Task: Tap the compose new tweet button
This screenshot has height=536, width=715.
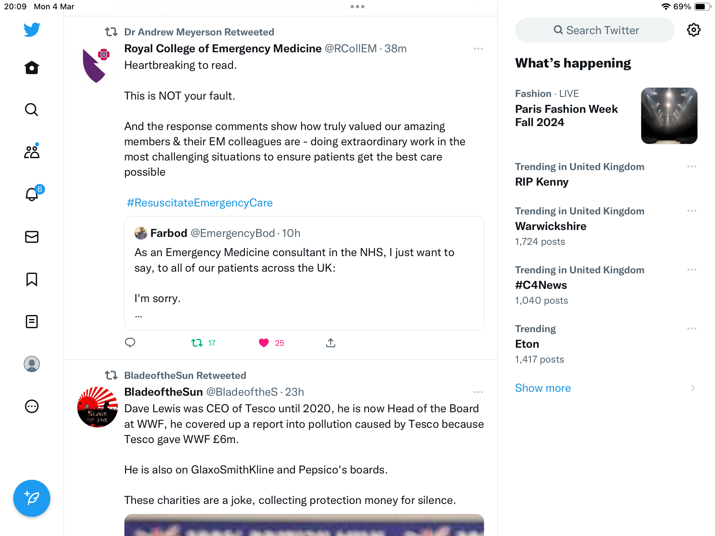Action: click(32, 498)
